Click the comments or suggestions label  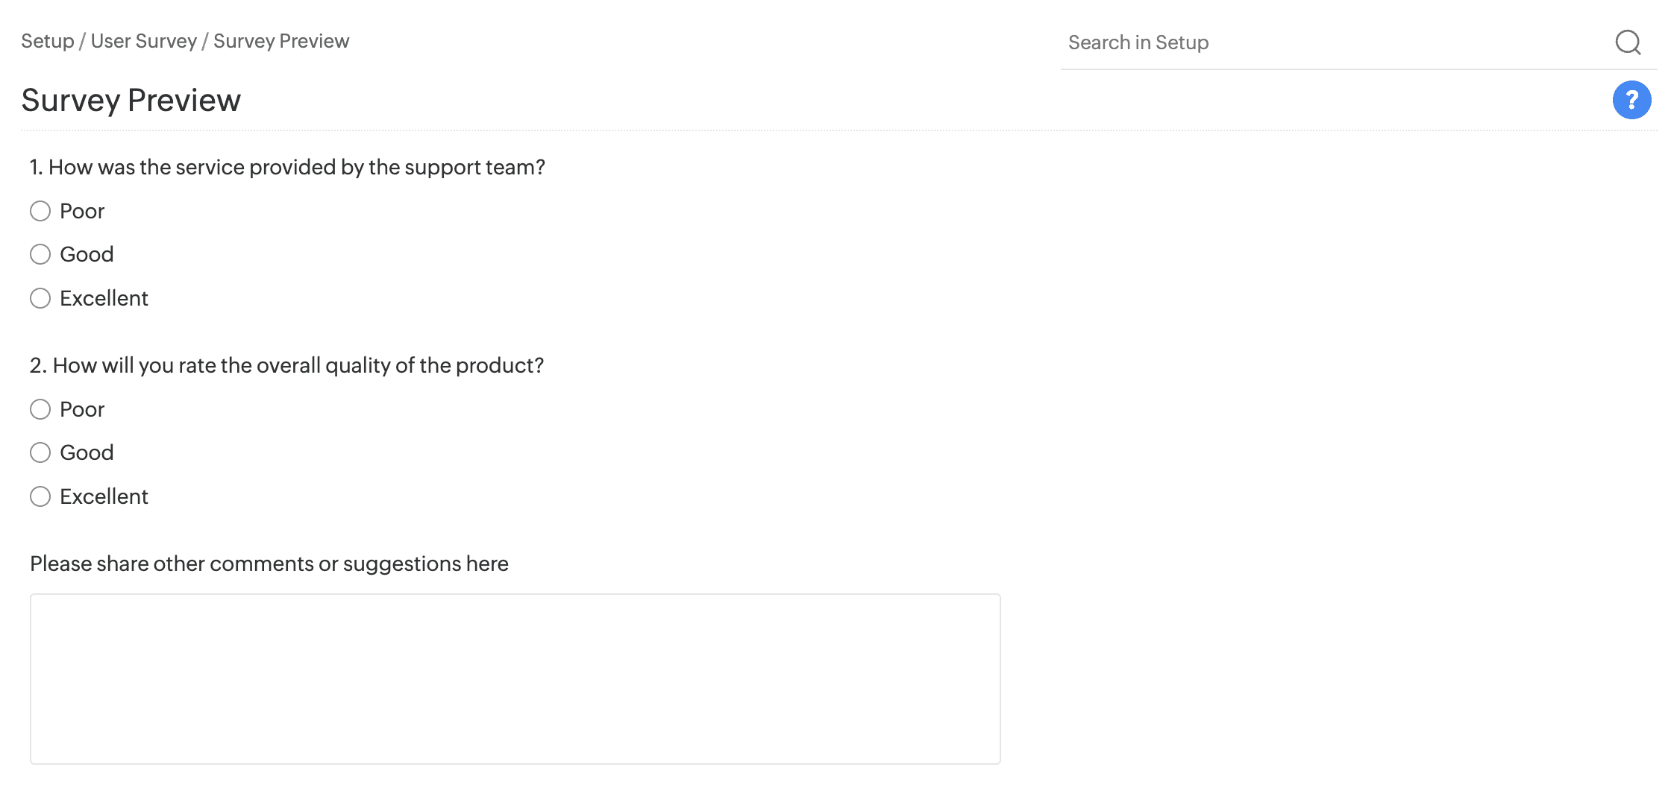coord(269,564)
